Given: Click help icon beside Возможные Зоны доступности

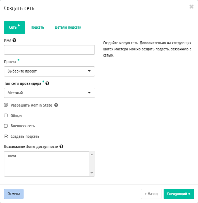Looking at the screenshot, I should tap(62, 146).
